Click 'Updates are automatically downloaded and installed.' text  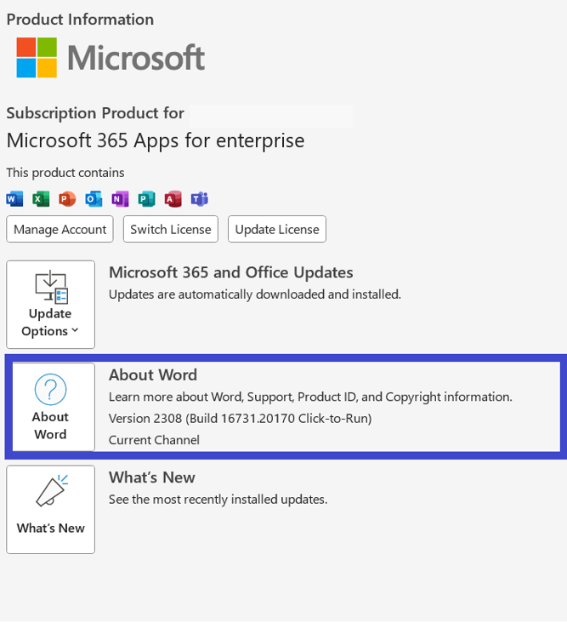255,294
